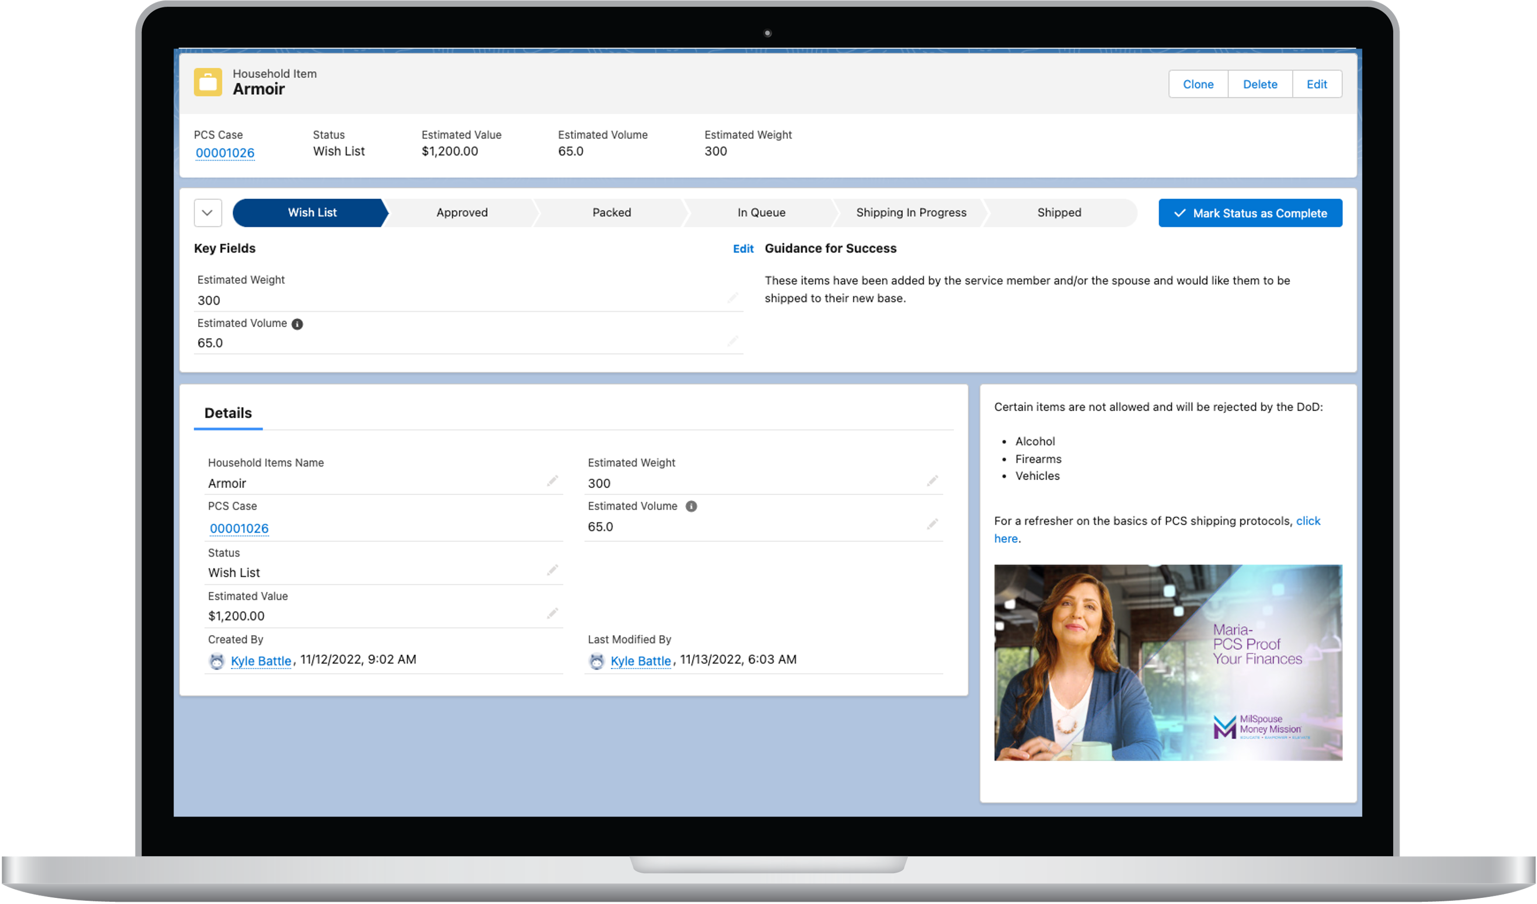
Task: Click the Firearms bullet item
Action: 1038,459
